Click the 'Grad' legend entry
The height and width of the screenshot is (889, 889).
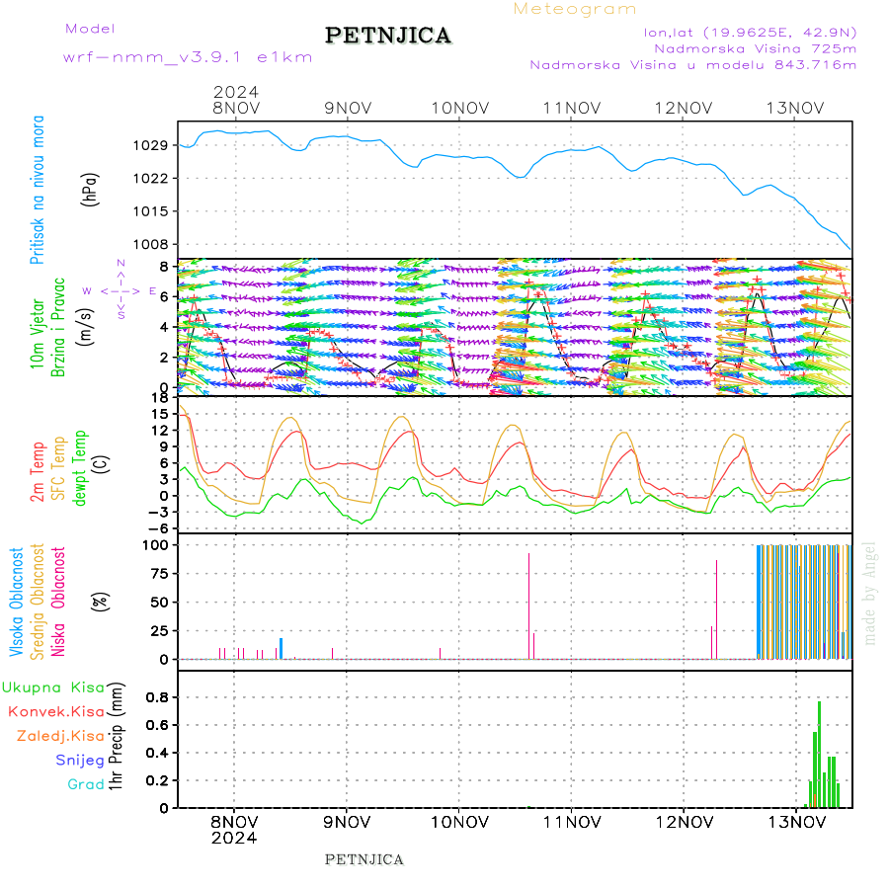(x=86, y=784)
